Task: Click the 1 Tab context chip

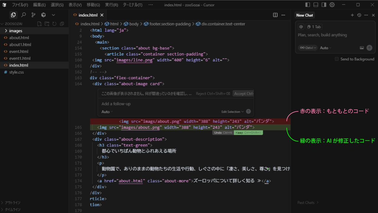Action: (x=314, y=27)
